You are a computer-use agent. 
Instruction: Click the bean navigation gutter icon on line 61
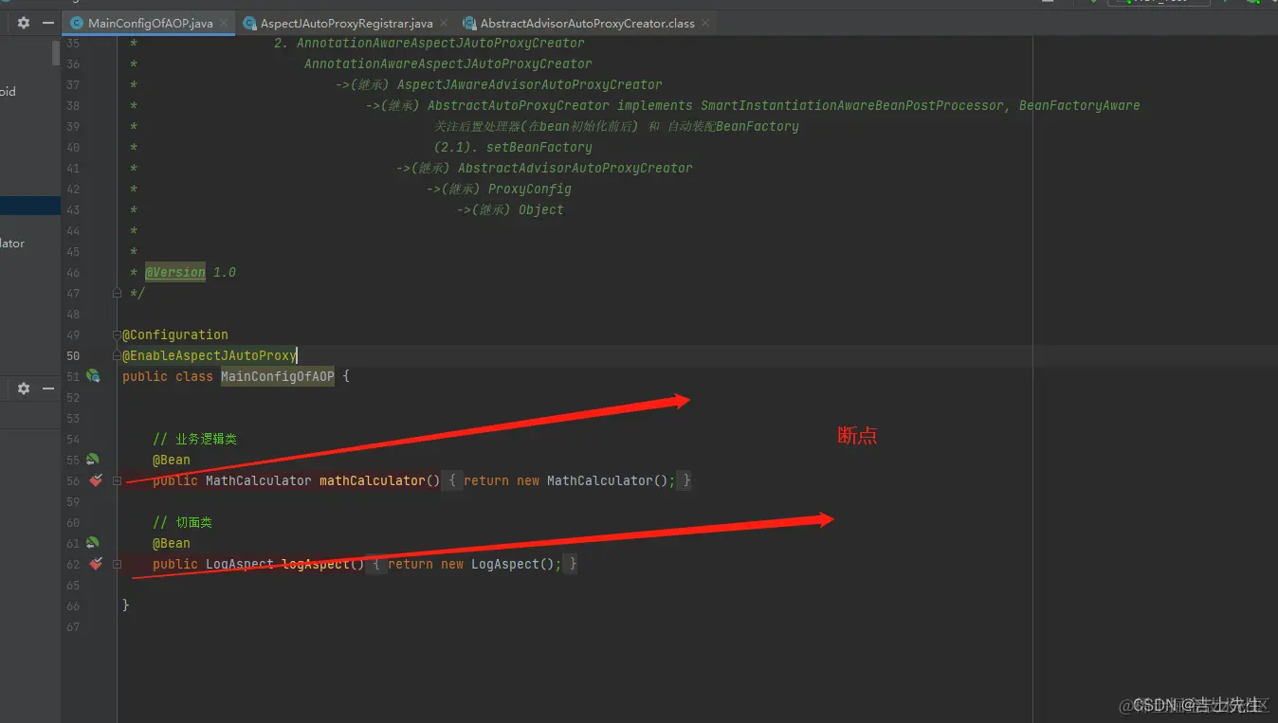[93, 543]
